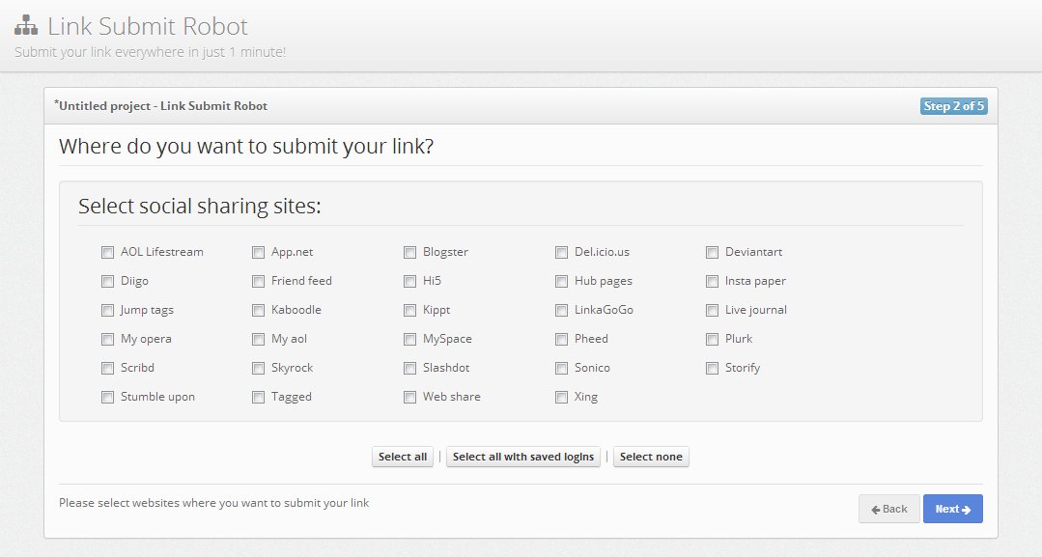Click the 'Where do you want to submit your link?' heading
Screen dimensions: 1042x557
246,146
